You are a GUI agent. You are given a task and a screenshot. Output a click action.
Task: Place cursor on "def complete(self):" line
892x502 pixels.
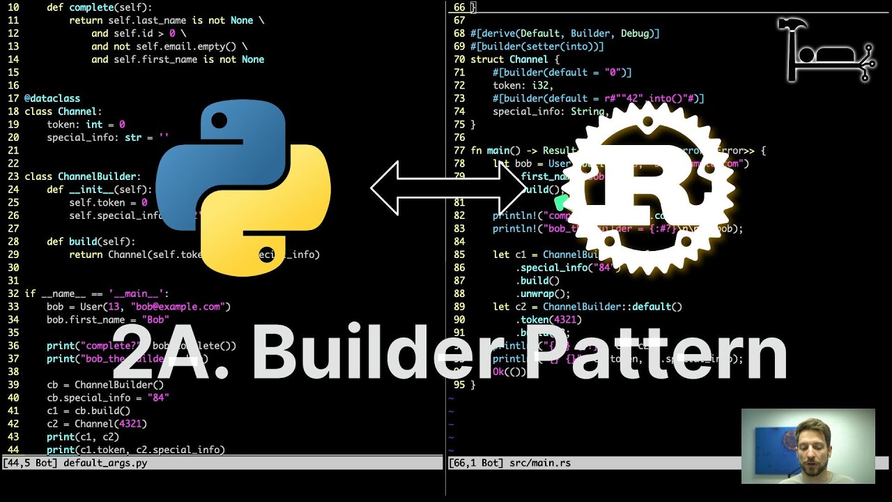click(x=100, y=8)
